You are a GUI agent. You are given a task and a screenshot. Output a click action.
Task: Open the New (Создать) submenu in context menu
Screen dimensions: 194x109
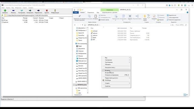(x=116, y=83)
